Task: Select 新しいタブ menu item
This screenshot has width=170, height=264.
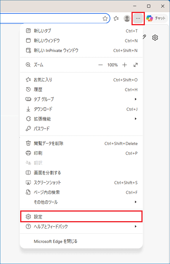Action: point(82,31)
